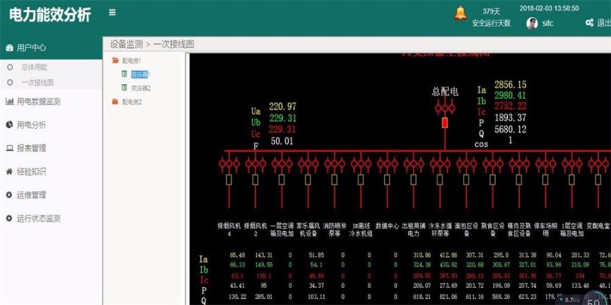Click the 用电数据监测 bar chart icon
Screen dimensions: 611x305
(x=10, y=102)
